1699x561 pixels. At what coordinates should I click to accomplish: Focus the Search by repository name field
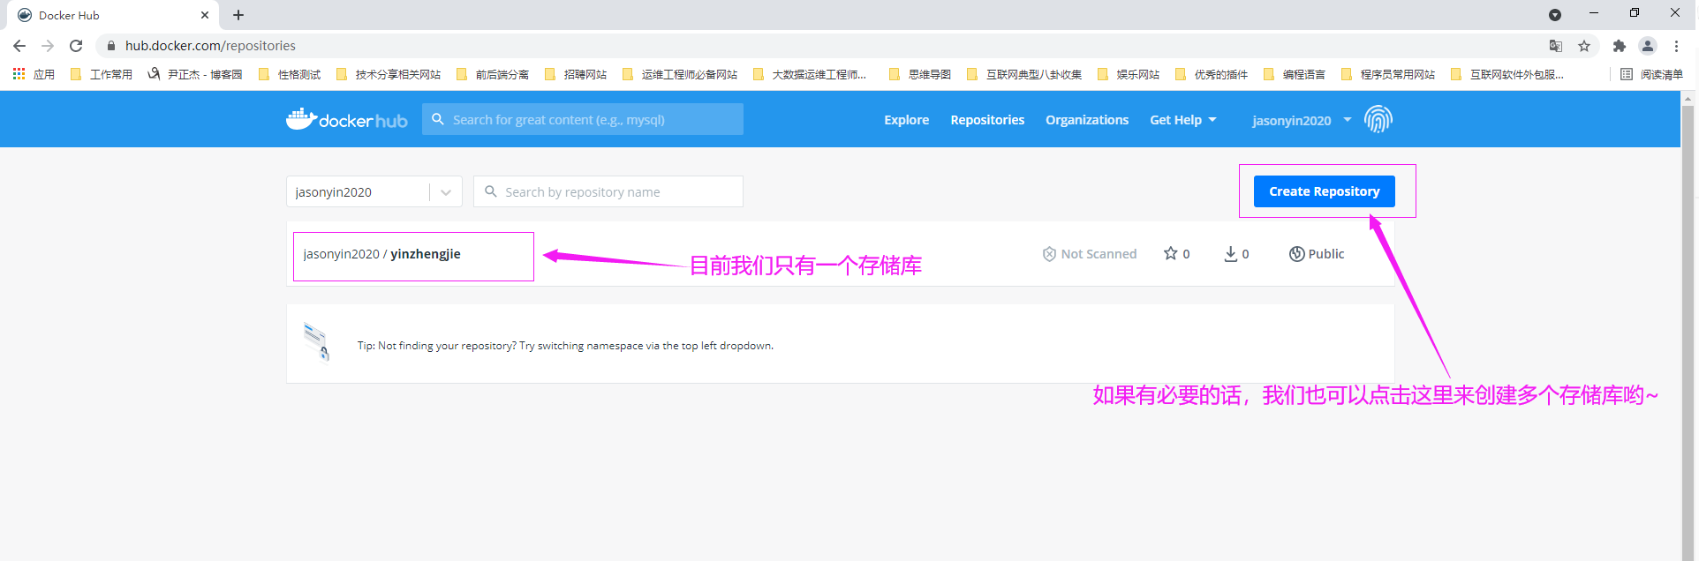point(618,192)
